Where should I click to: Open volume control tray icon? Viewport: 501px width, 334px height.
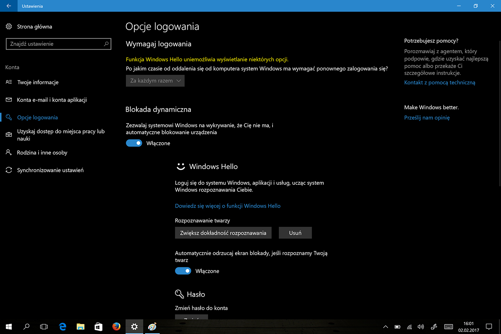pyautogui.click(x=421, y=327)
